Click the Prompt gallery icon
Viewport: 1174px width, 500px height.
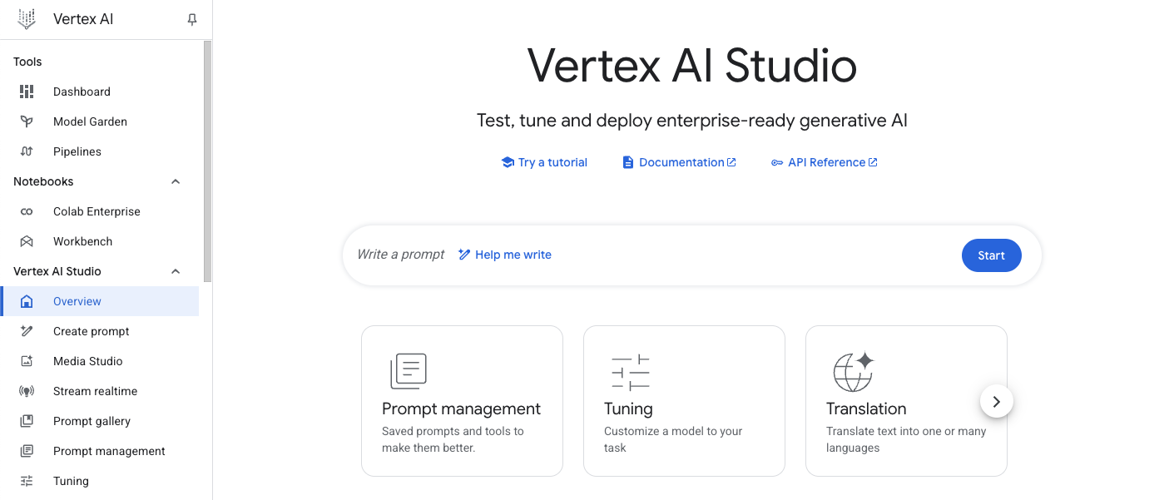point(27,421)
